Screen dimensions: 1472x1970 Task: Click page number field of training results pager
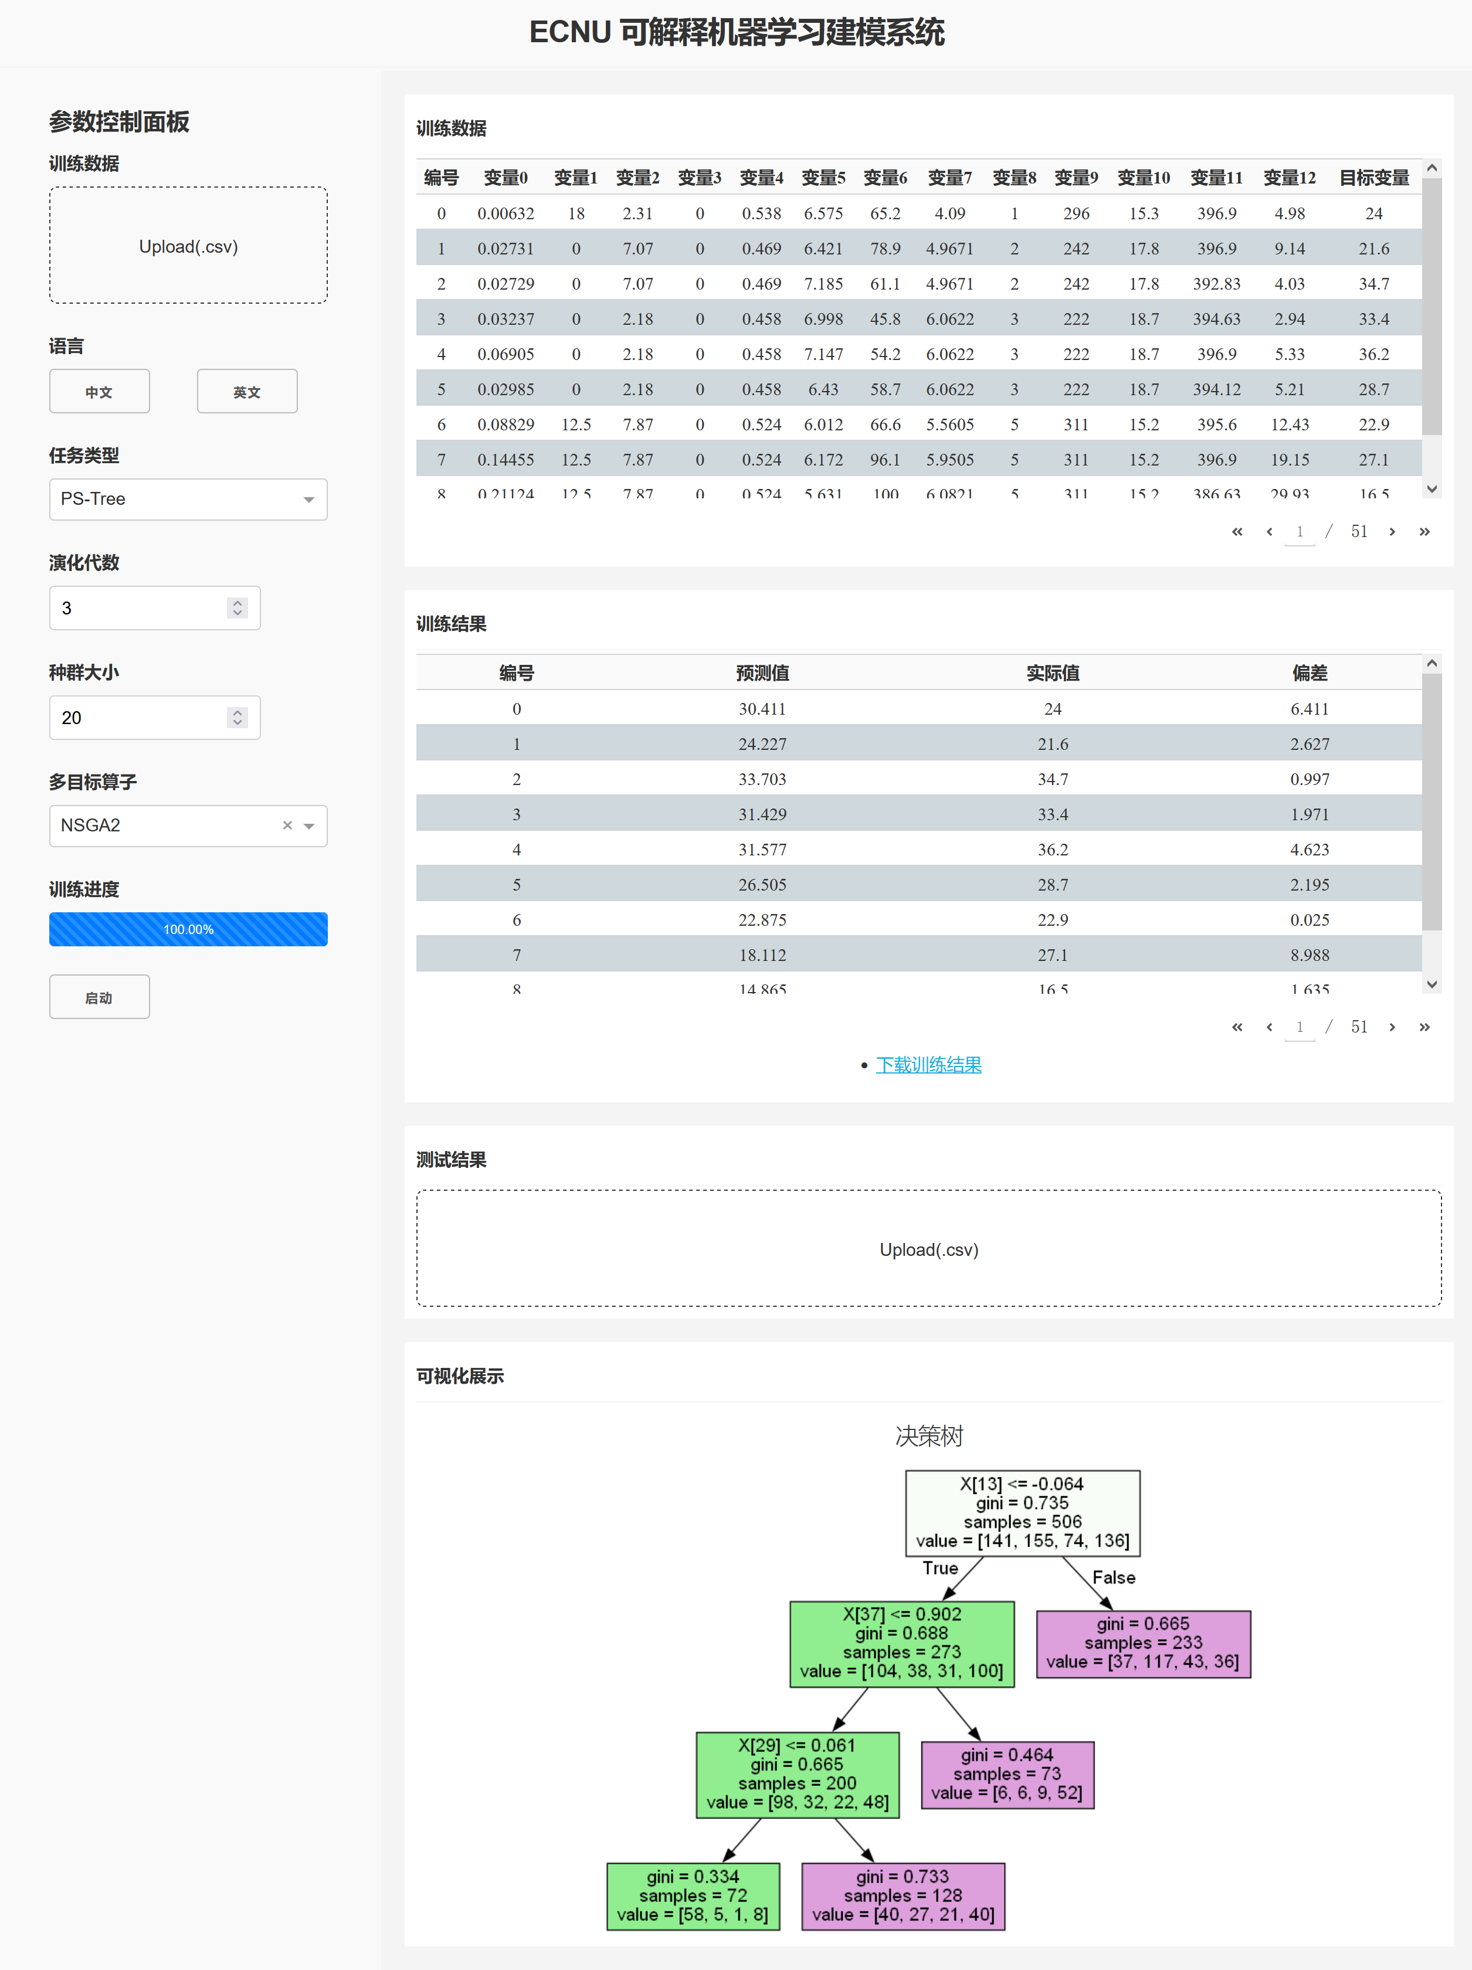[x=1299, y=1027]
